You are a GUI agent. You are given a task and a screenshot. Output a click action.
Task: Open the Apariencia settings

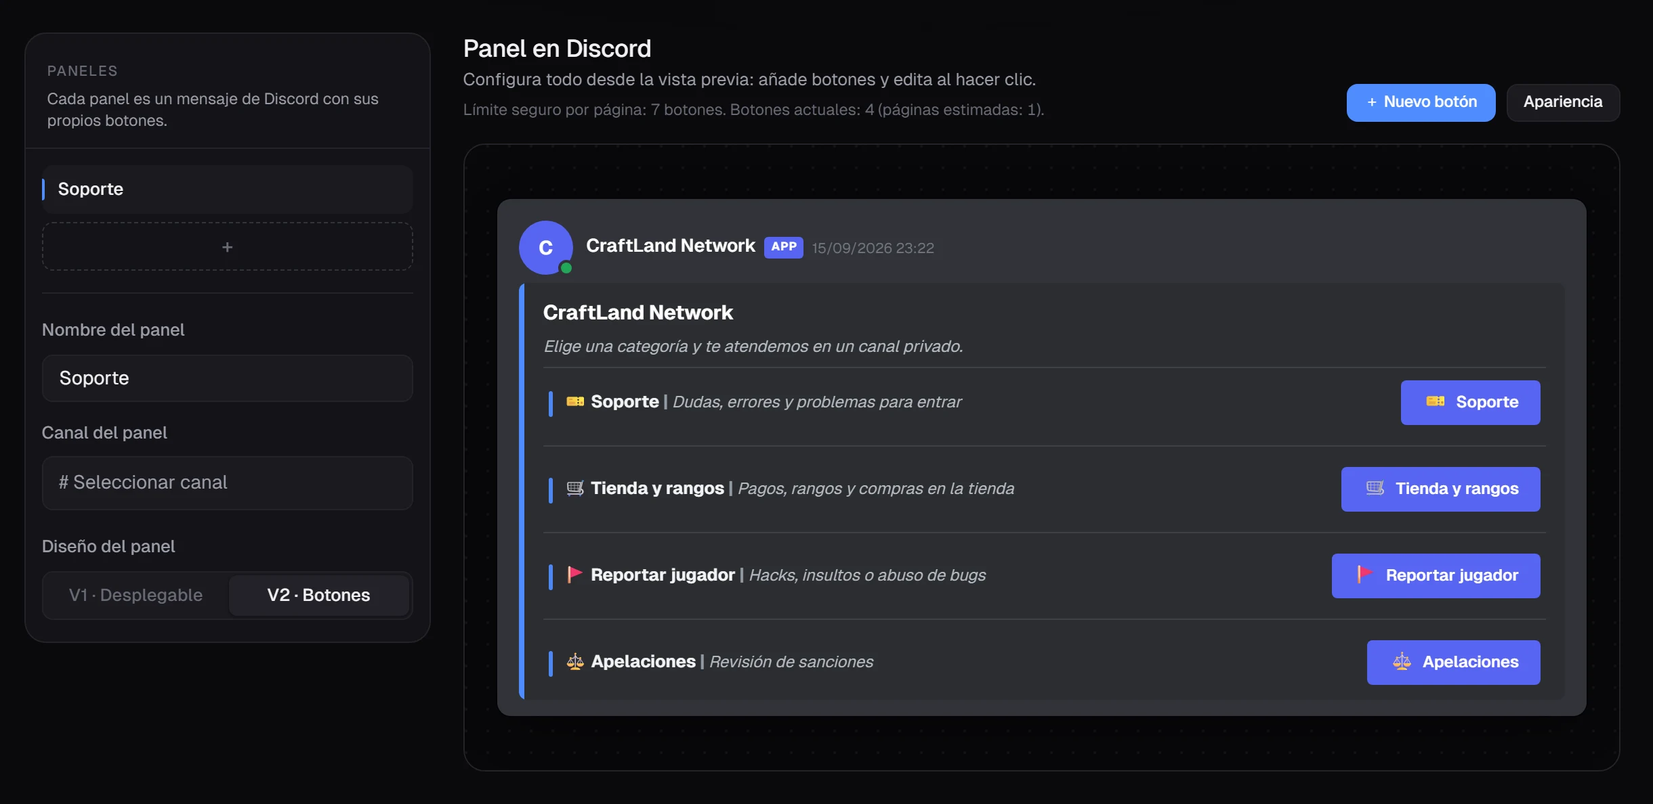1564,103
